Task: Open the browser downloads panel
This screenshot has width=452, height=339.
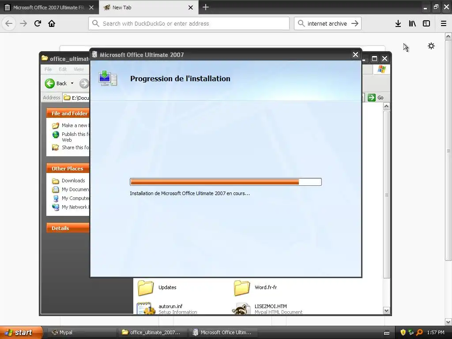Action: [x=398, y=23]
